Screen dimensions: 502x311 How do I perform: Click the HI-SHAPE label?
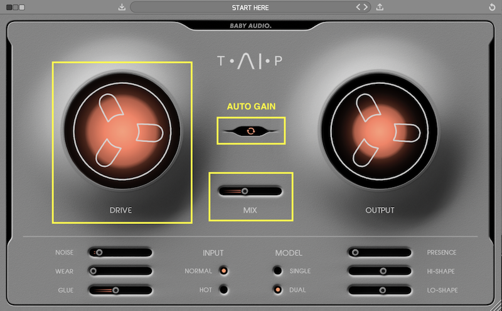[x=441, y=272]
